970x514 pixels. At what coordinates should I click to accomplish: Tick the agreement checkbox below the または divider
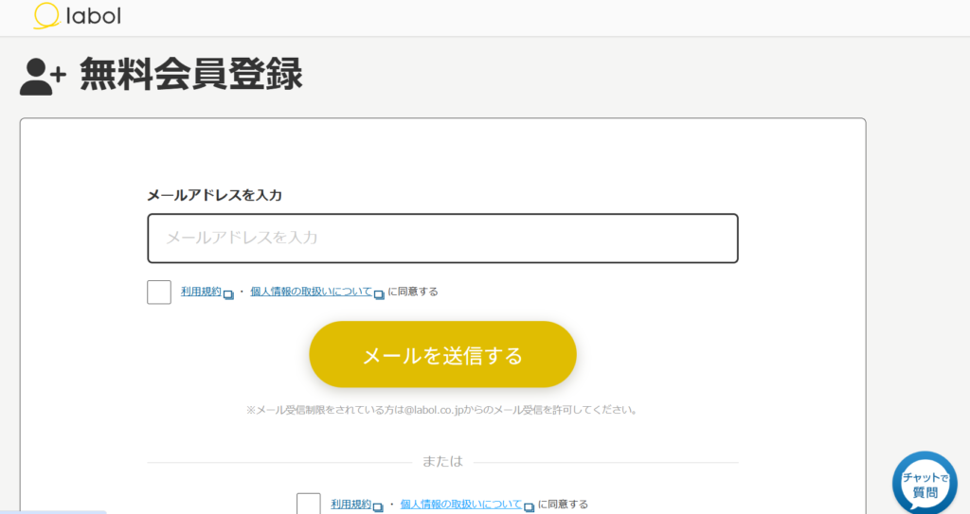pyautogui.click(x=309, y=504)
